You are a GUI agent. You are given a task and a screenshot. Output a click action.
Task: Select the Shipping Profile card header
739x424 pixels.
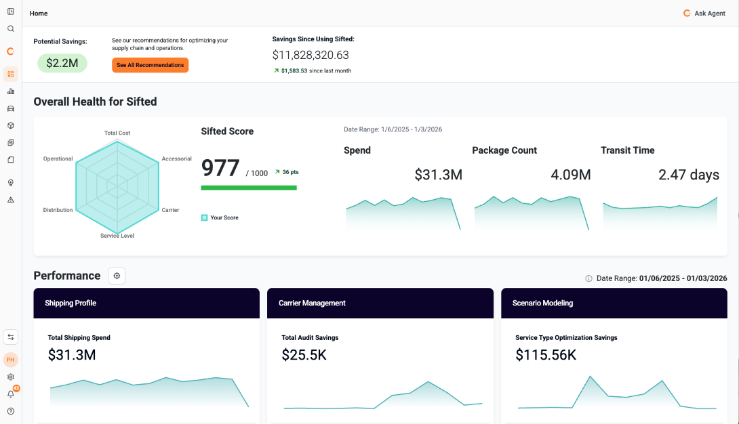(146, 303)
